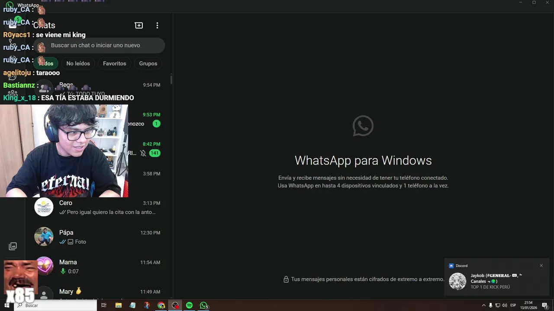This screenshot has width=554, height=311.
Task: Open the Chats three-dot options menu
Action: click(x=157, y=25)
